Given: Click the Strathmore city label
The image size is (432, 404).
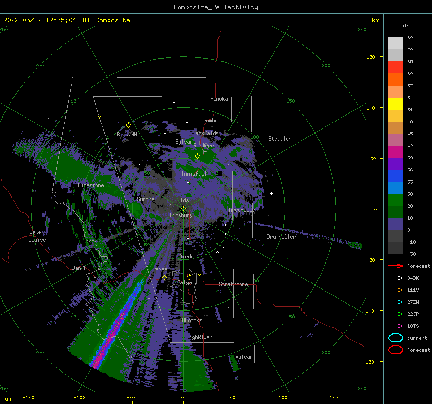Looking at the screenshot, I should [233, 284].
